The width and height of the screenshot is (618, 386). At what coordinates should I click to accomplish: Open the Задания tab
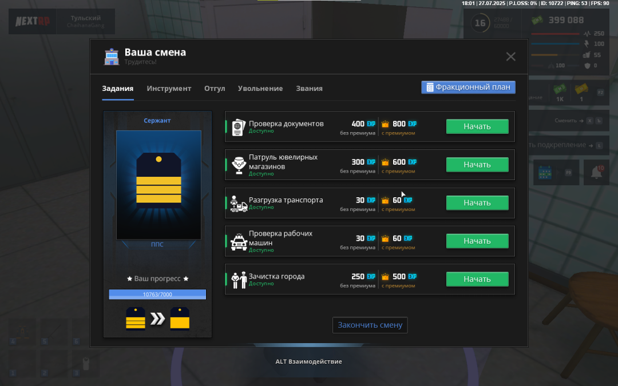(x=117, y=89)
